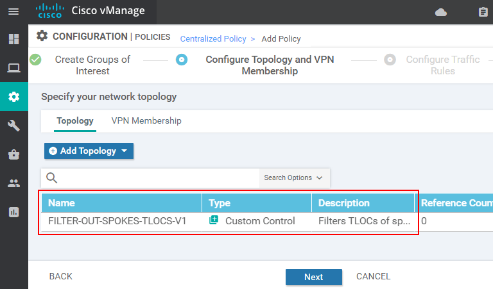The height and width of the screenshot is (289, 493).
Task: Open the Administration people sidebar icon
Action: (13, 183)
